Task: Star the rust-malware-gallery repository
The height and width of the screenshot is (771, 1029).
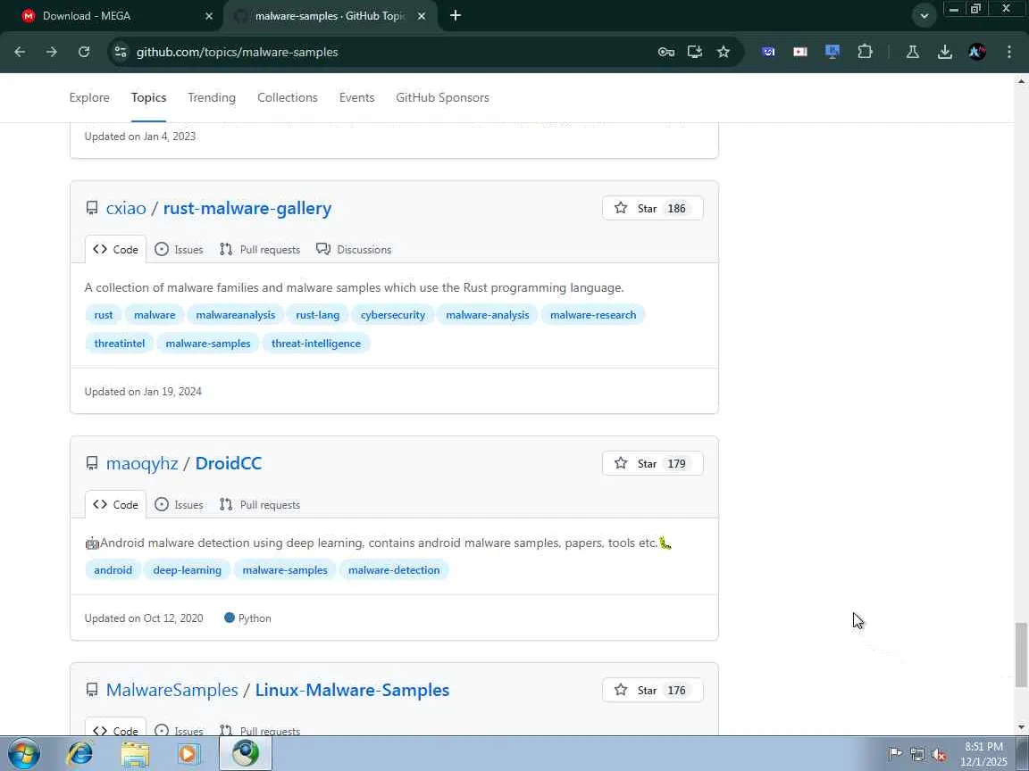Action: click(652, 209)
